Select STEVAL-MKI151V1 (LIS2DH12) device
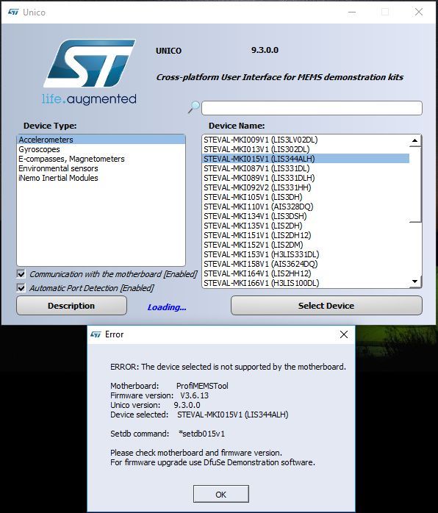This screenshot has width=438, height=513. click(306, 235)
